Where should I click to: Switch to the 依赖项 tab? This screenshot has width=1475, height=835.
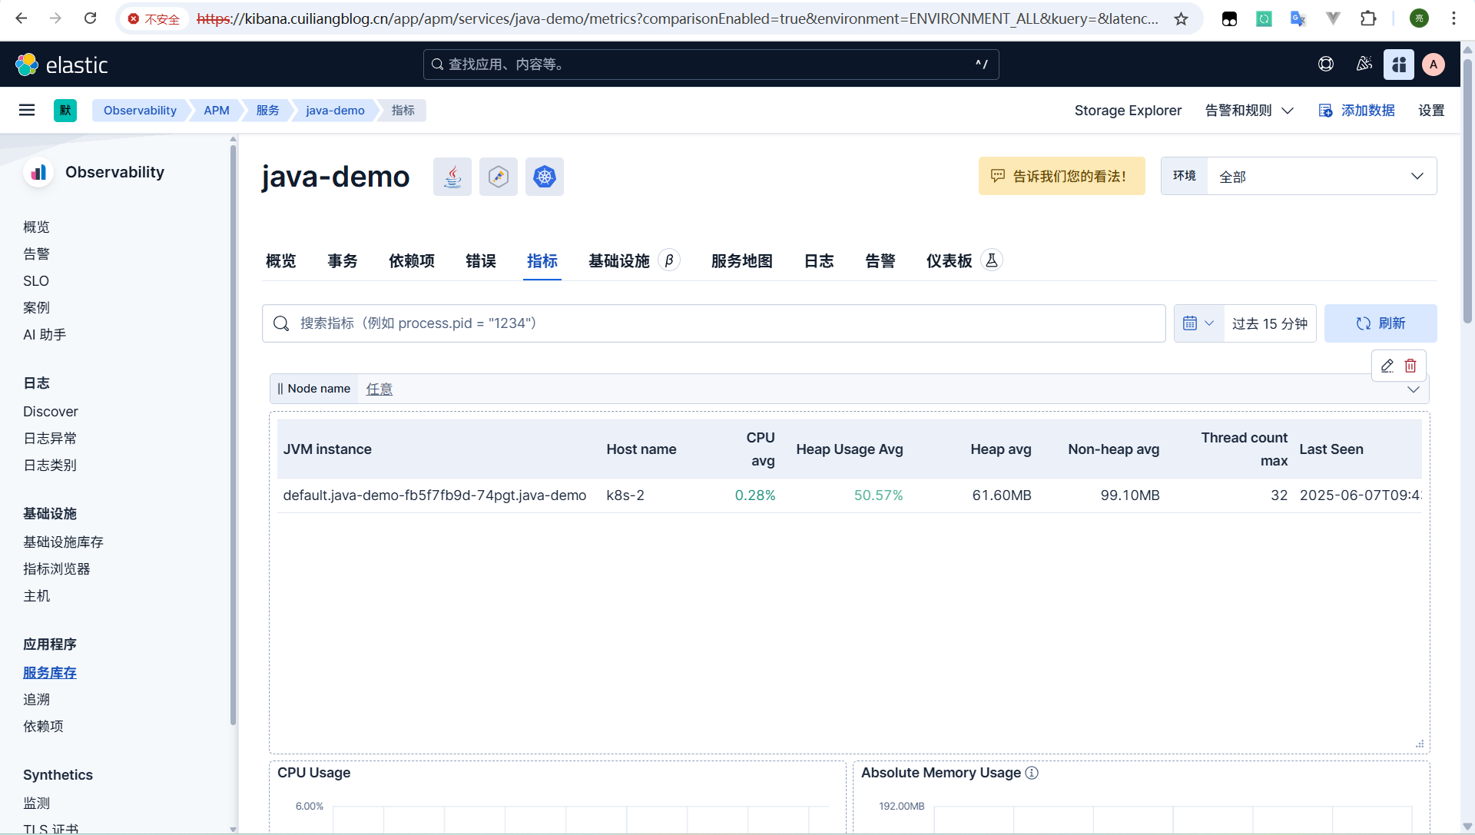coord(412,261)
